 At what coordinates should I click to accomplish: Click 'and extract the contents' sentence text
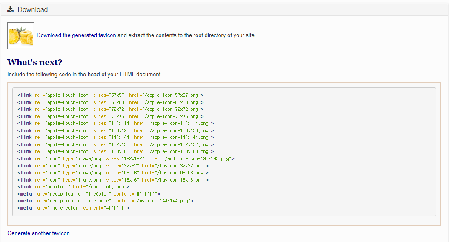[x=186, y=35]
